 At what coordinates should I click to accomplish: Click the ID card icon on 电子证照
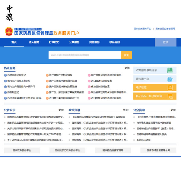tap(170, 87)
